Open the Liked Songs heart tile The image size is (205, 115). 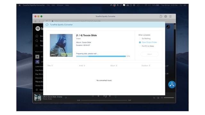click(37, 62)
